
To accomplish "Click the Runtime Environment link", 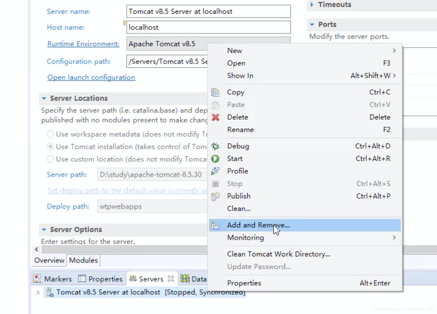I will pos(83,44).
